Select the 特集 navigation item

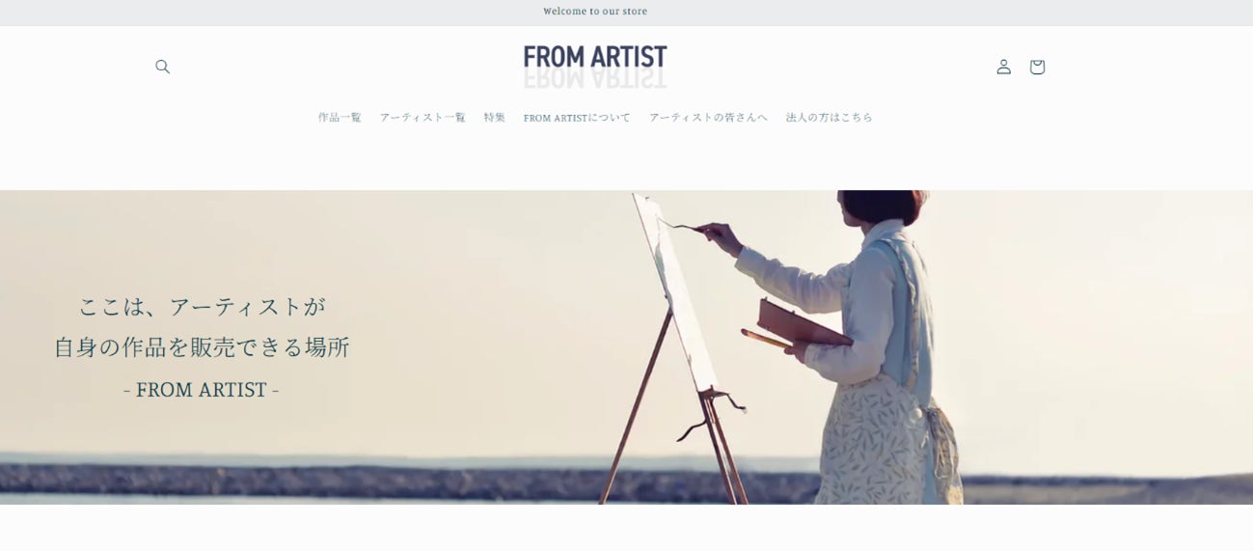tap(494, 118)
